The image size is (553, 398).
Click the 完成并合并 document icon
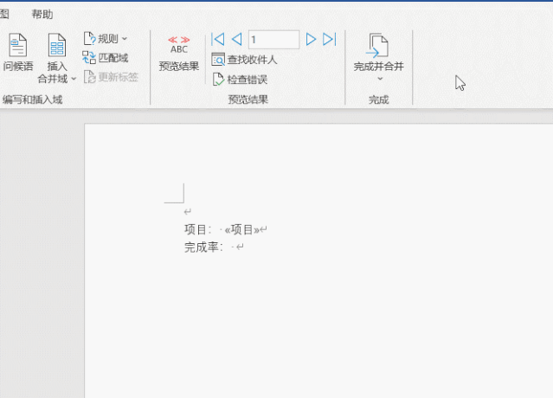coord(378,45)
